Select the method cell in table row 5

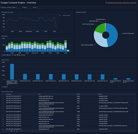[x=78, y=106]
